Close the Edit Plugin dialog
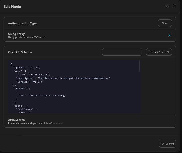Viewport: 182px width, 153px height. click(x=174, y=6)
